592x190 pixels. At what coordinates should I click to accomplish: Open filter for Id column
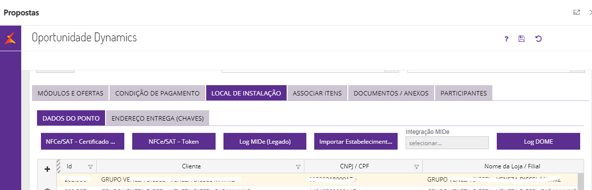click(90, 166)
